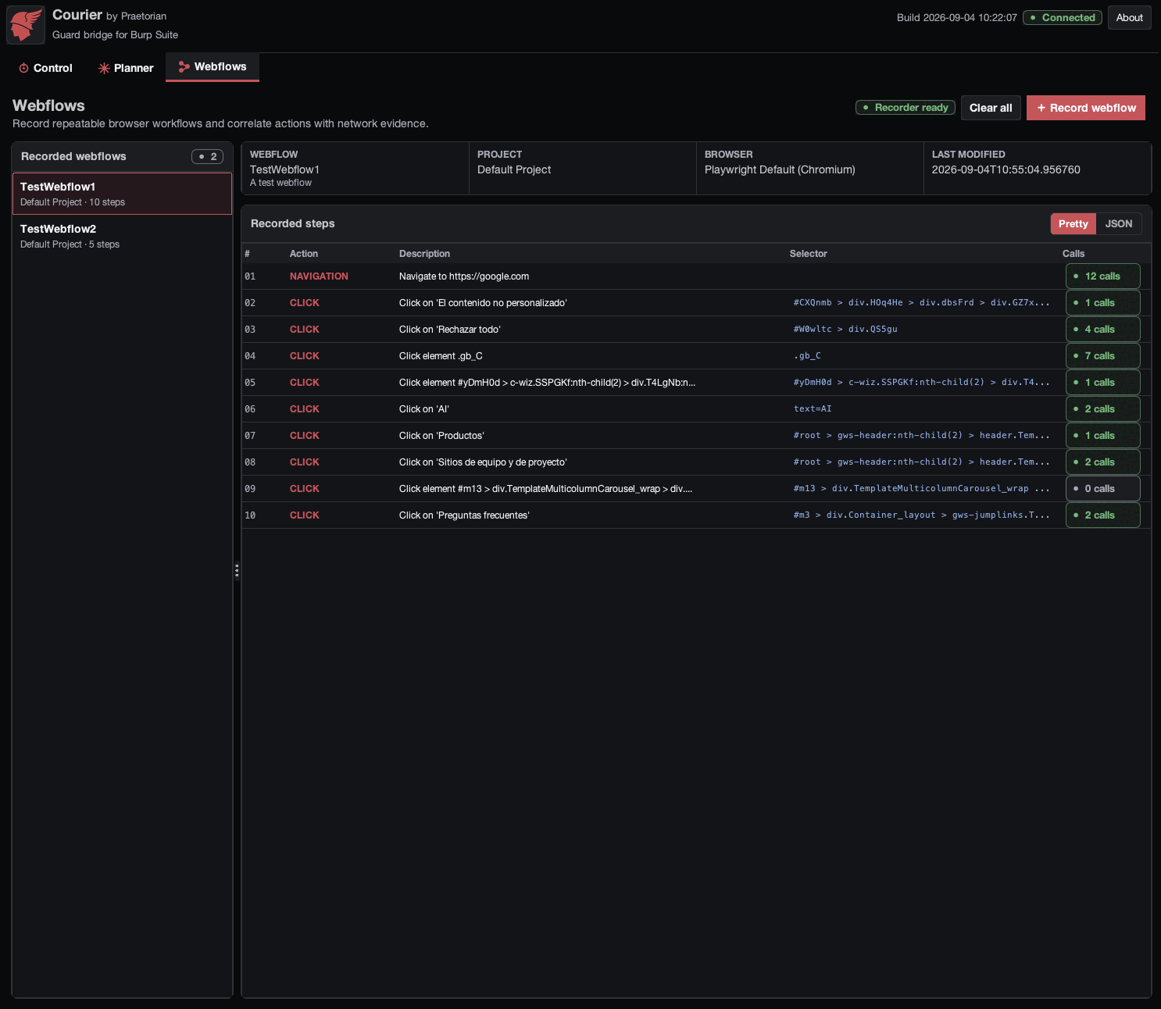
Task: Select TestWebflow1 in recorded webflows list
Action: pyautogui.click(x=122, y=194)
